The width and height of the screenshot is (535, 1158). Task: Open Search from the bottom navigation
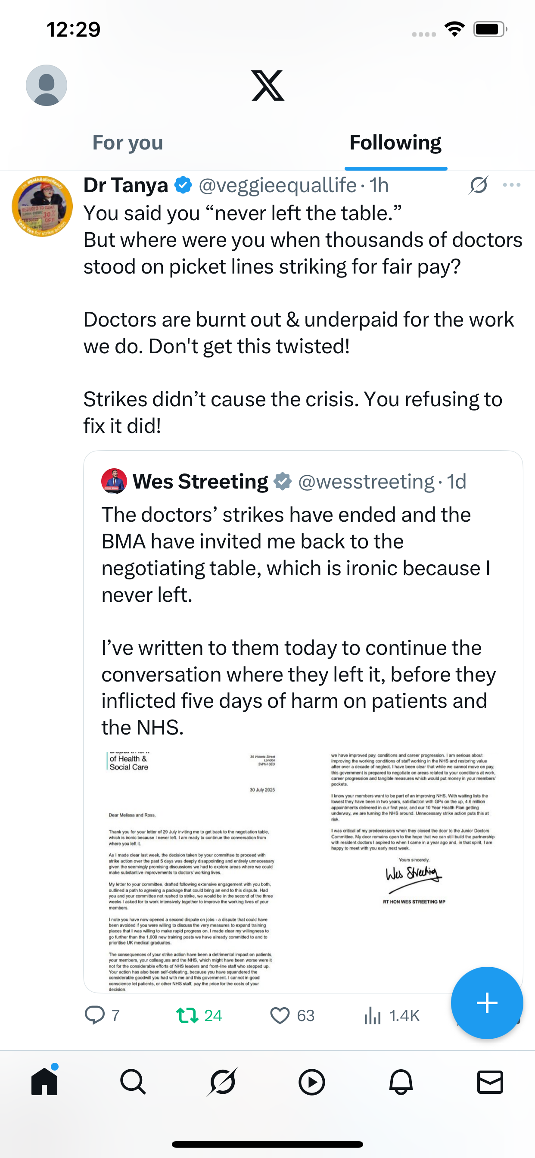tap(133, 1081)
